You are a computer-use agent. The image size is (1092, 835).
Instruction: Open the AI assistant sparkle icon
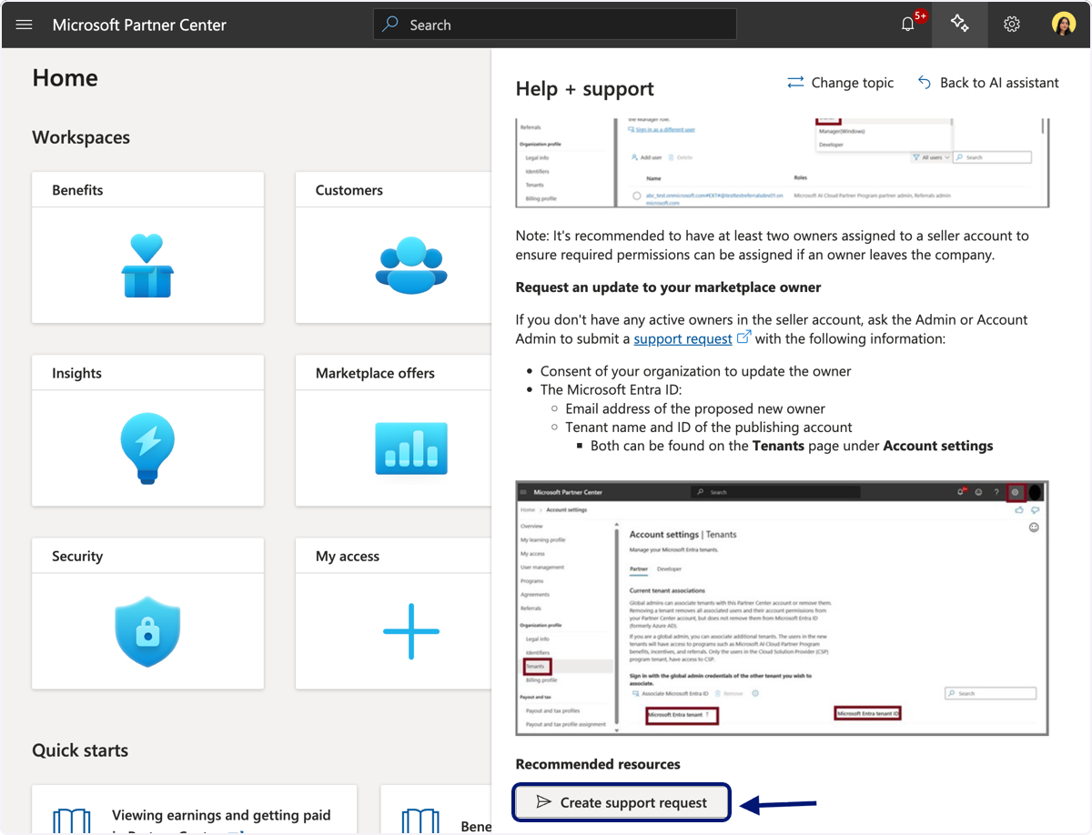pos(959,24)
